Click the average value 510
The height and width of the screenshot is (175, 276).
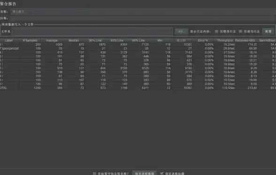(60, 68)
